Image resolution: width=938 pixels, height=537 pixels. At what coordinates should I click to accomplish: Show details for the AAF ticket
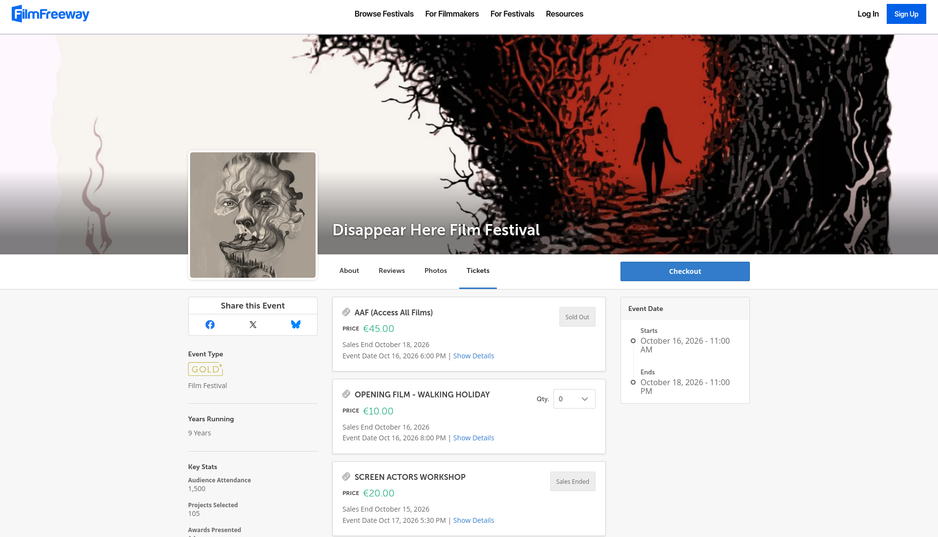pyautogui.click(x=473, y=356)
